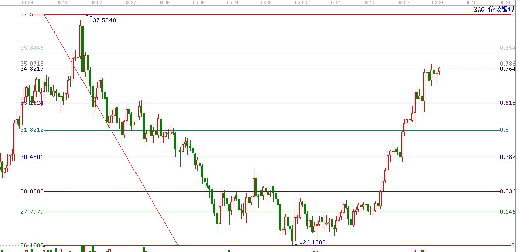Click the blue 26.1385 low price annotation
This screenshot has height=252, width=517.
coord(314,242)
